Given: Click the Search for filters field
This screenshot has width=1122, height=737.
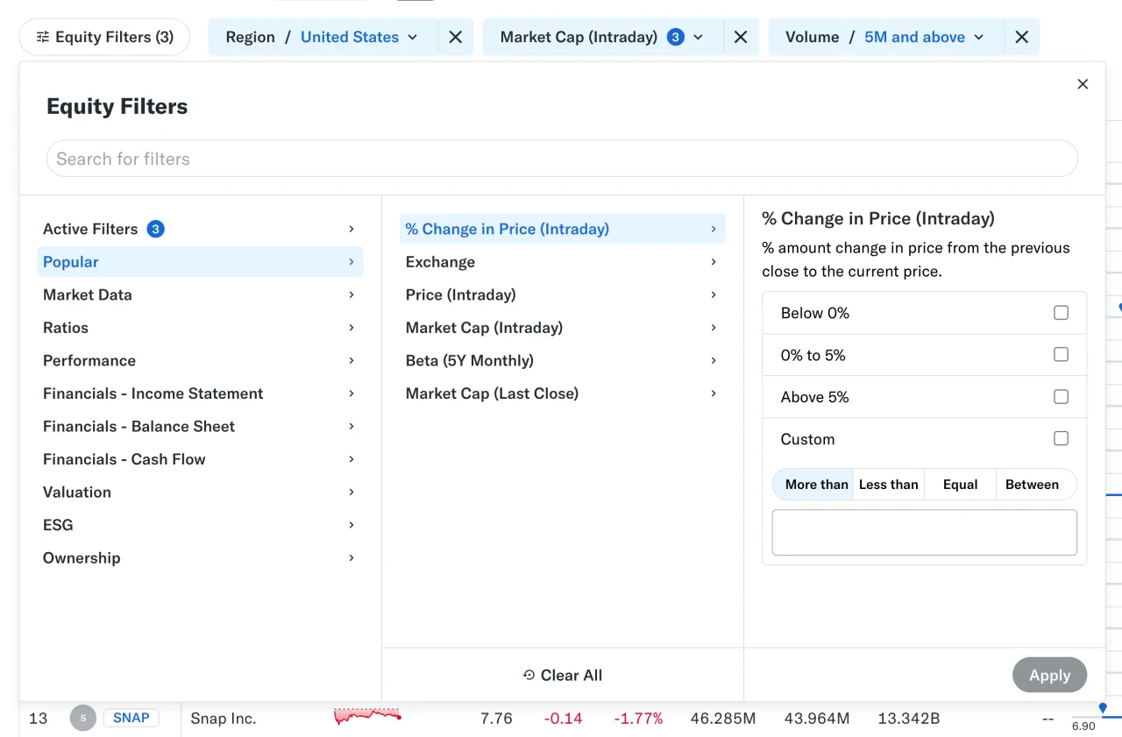Looking at the screenshot, I should [561, 159].
